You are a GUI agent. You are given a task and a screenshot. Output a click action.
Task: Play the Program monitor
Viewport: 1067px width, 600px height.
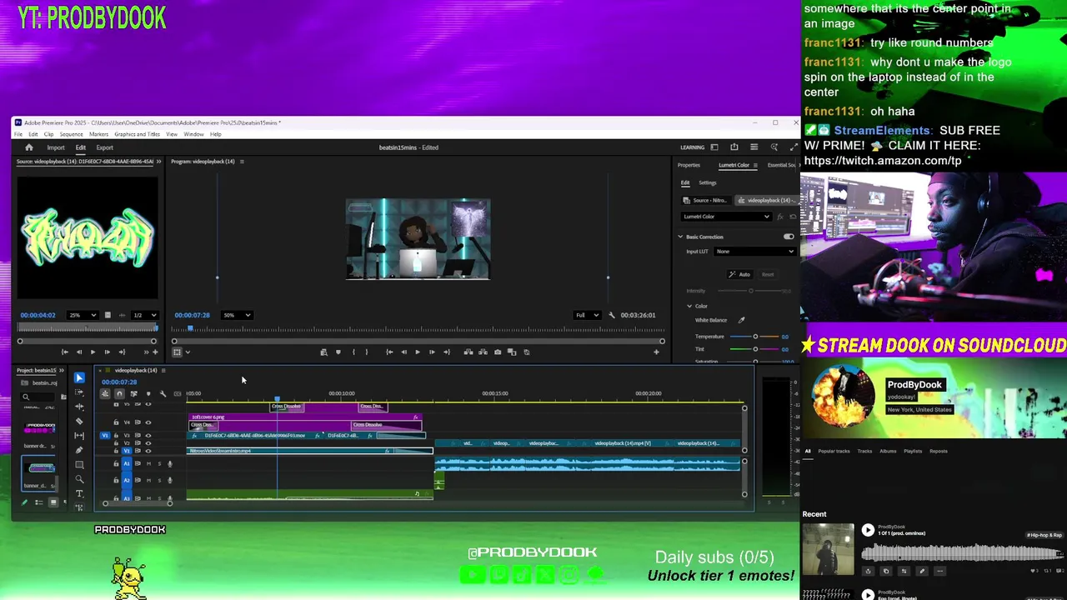pyautogui.click(x=418, y=352)
